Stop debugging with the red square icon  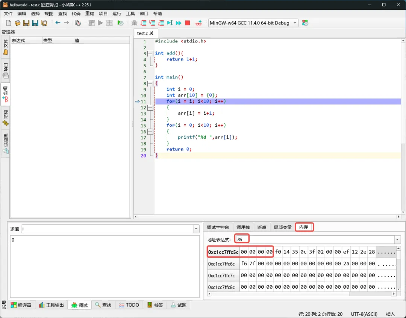coord(188,23)
